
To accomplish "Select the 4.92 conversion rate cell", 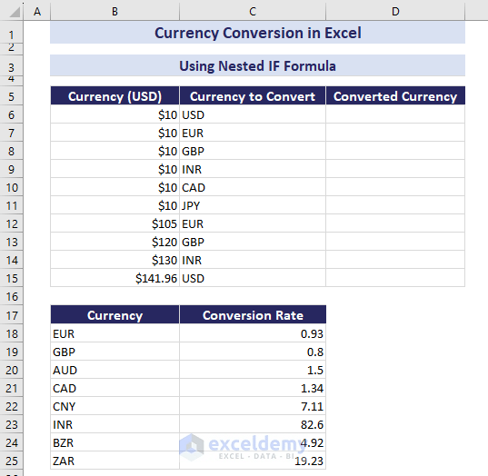I will 253,442.
